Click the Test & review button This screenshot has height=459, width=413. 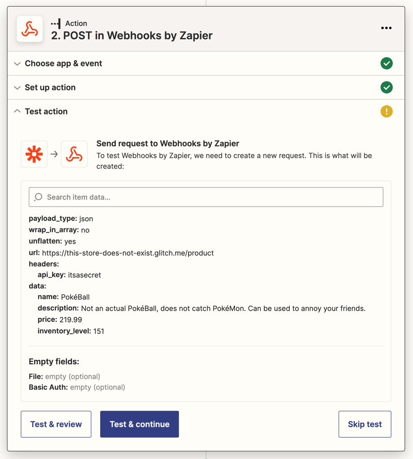56,424
